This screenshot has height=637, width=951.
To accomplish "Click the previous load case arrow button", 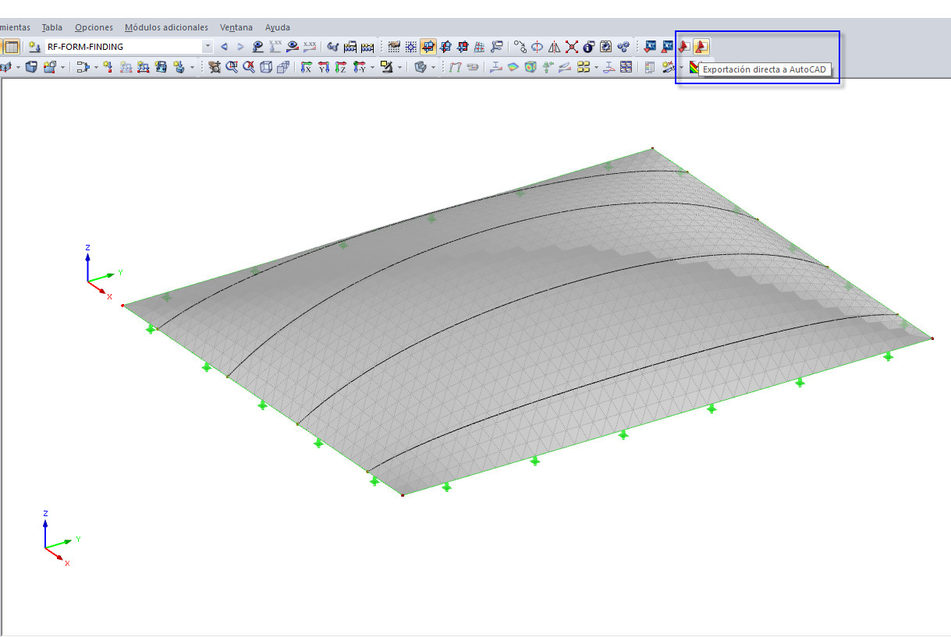I will click(x=223, y=45).
